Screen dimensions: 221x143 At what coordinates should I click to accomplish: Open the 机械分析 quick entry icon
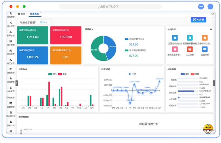(x=205, y=49)
